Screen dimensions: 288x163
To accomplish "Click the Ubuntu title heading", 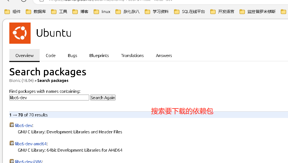I will coord(54,33).
